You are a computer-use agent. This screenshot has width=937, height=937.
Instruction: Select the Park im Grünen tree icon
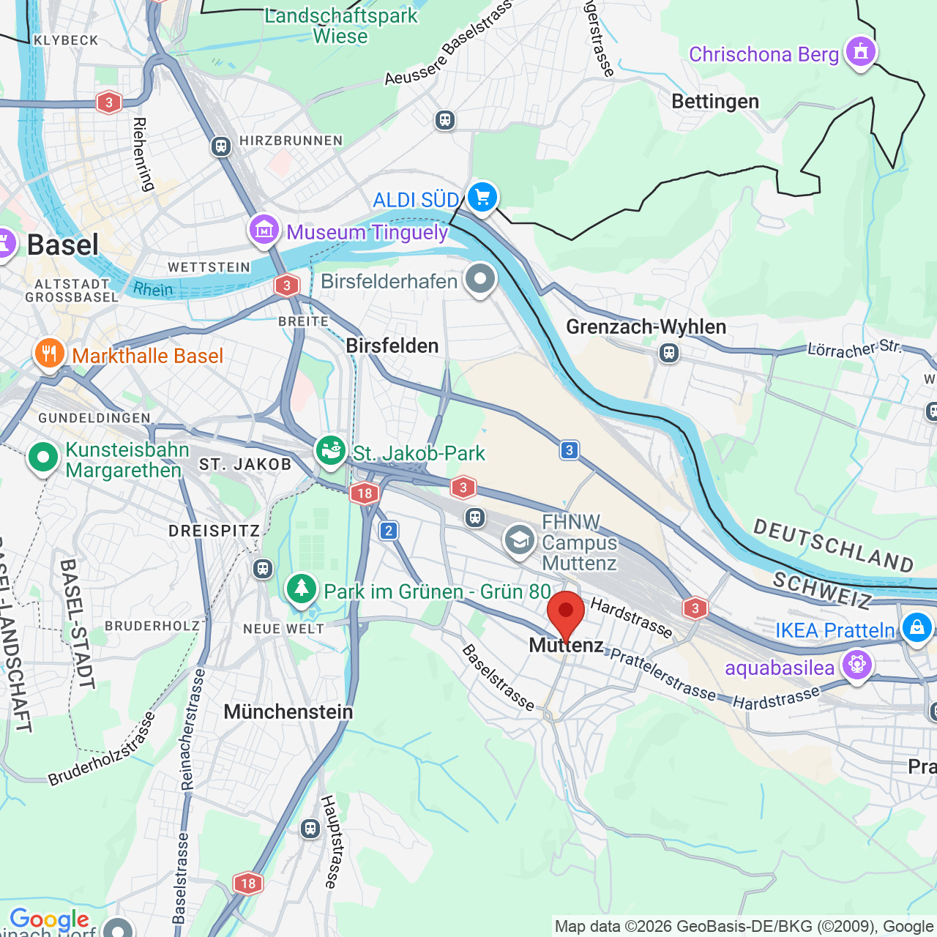(x=301, y=589)
